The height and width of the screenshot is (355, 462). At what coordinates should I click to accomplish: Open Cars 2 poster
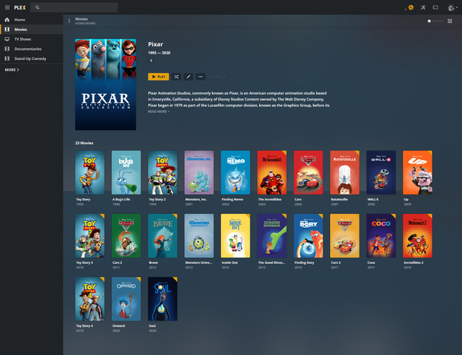click(126, 236)
